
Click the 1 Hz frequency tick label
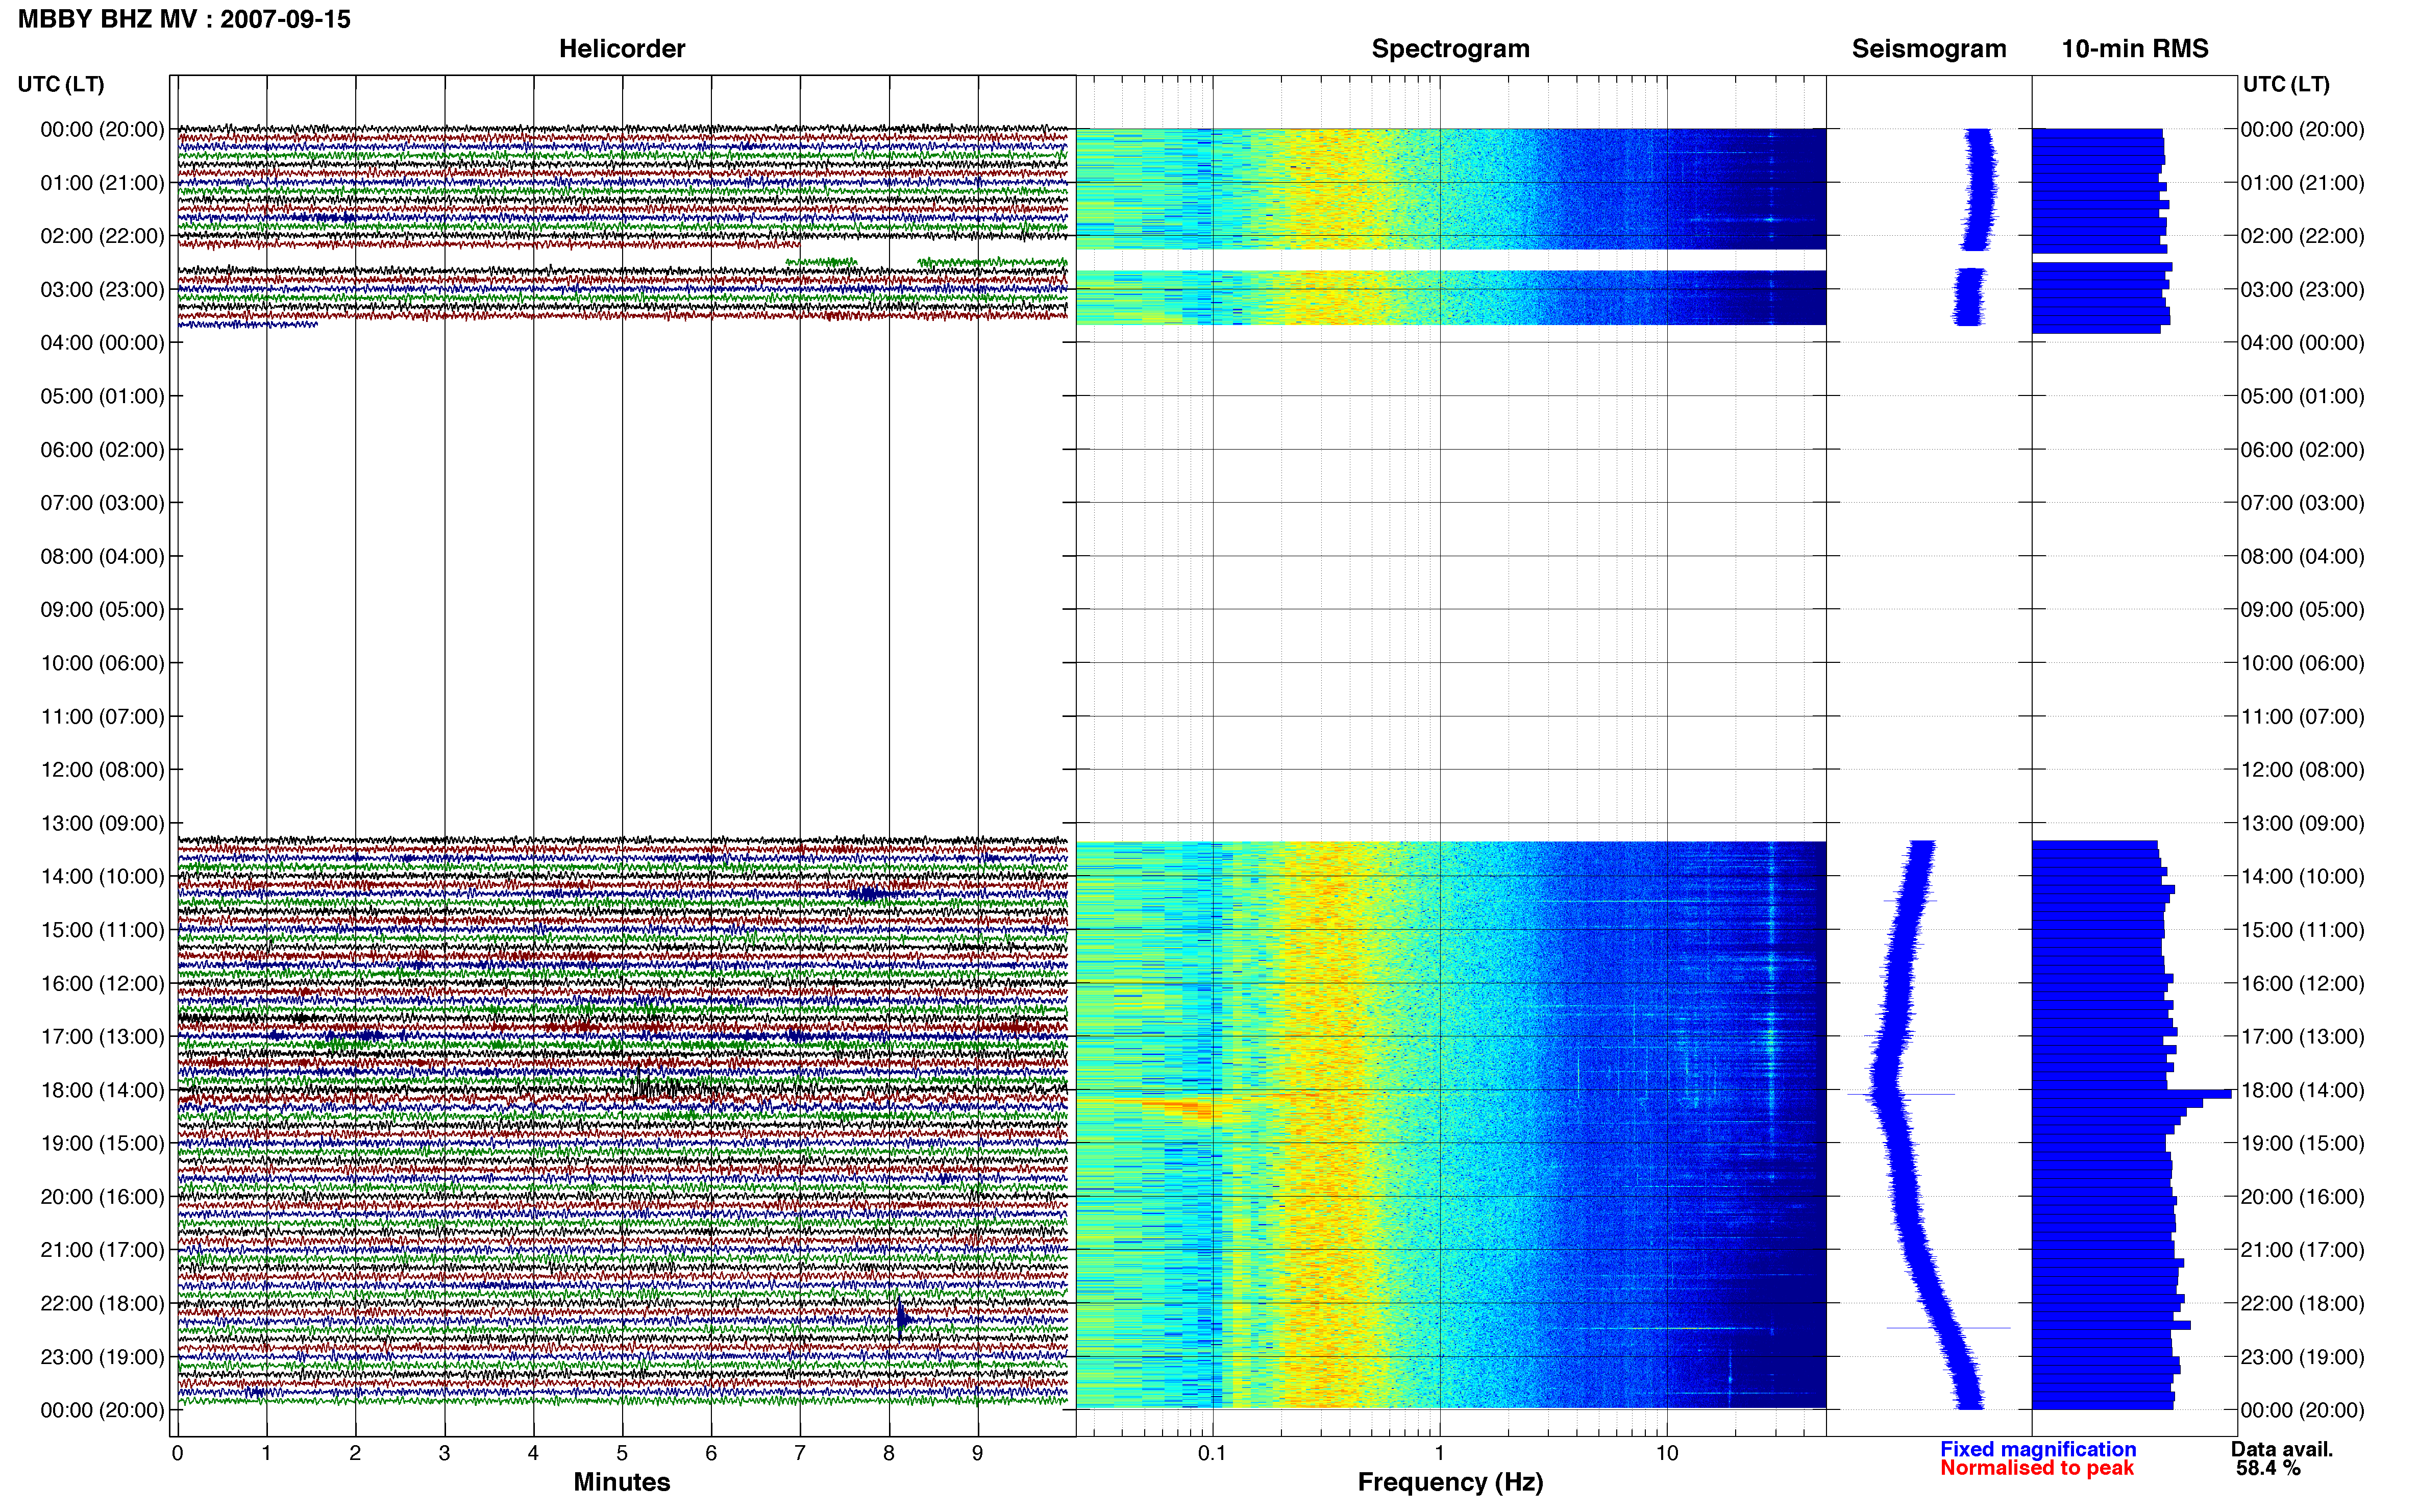click(x=1439, y=1453)
